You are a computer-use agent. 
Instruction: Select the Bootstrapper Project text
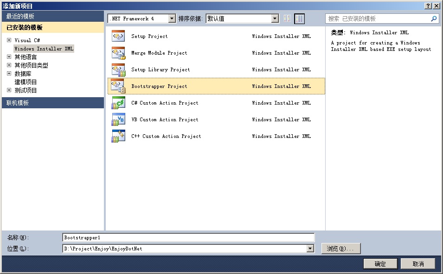point(159,86)
